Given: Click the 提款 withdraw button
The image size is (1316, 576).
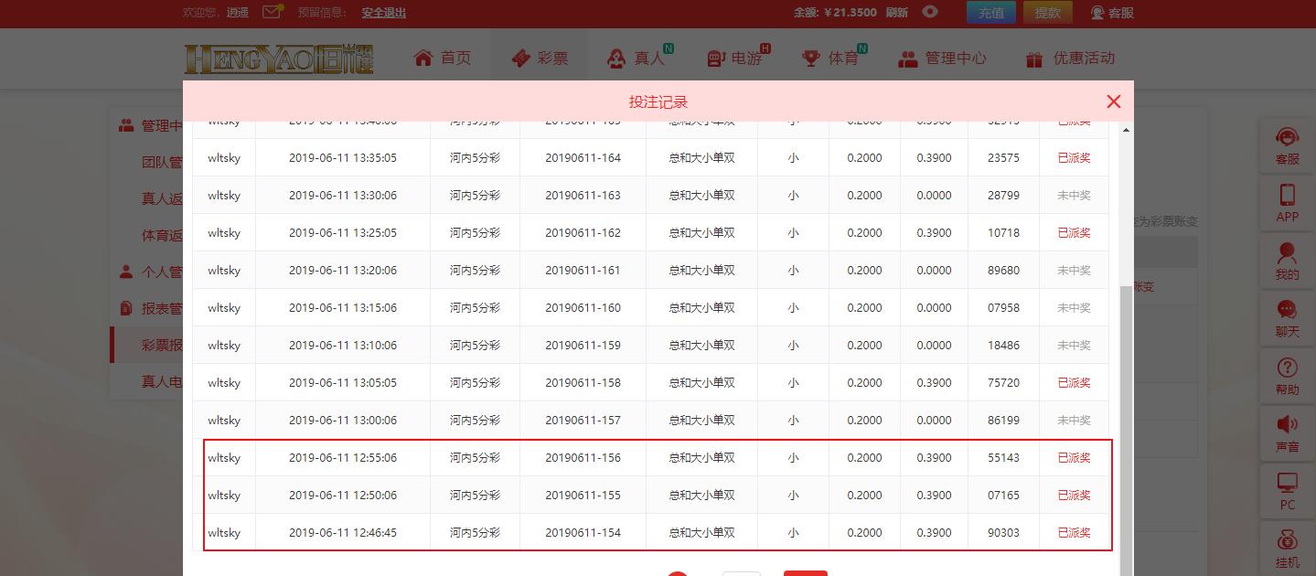Looking at the screenshot, I should (x=1047, y=13).
